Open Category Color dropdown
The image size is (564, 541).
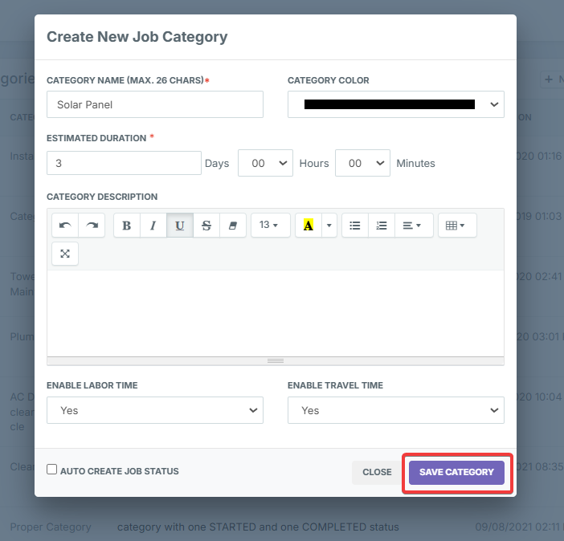pos(395,104)
